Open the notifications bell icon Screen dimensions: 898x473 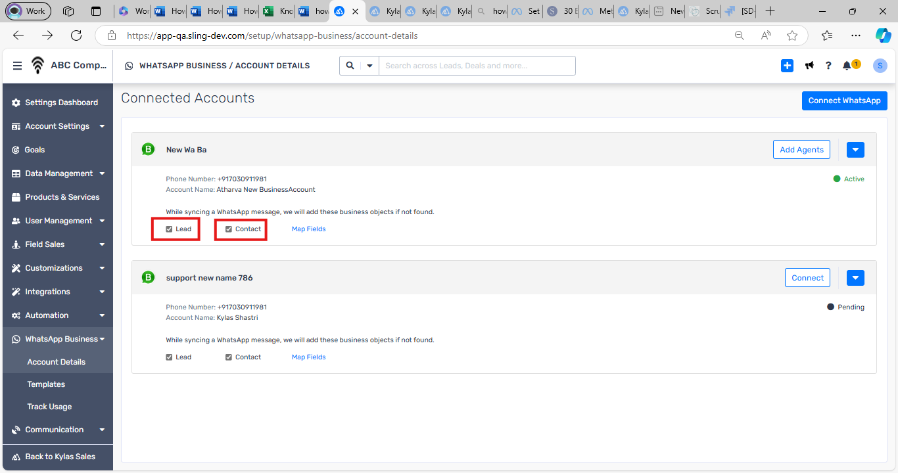click(847, 66)
